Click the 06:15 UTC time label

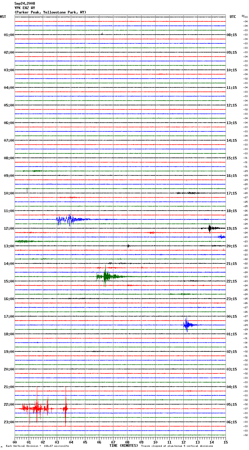coord(232,422)
